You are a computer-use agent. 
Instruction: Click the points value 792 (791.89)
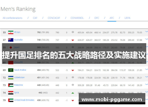pos(43,33)
